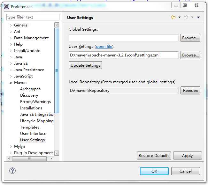
Task: Click the Update Settings button
Action: (85, 65)
